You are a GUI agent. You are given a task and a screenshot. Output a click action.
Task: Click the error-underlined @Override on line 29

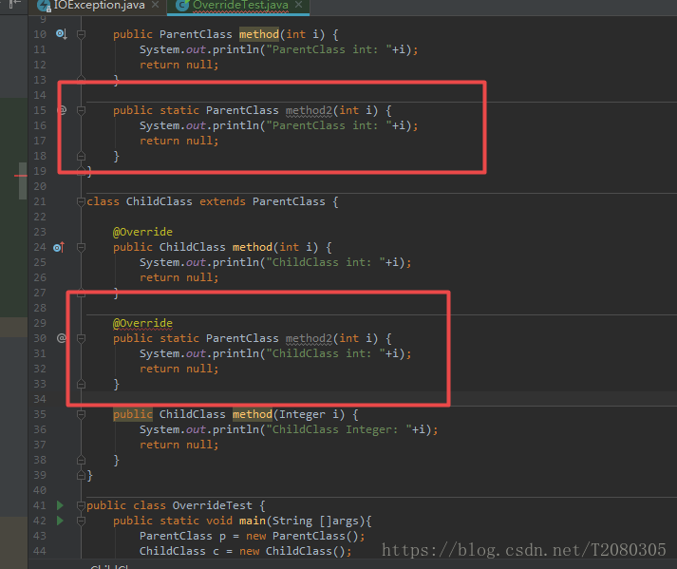(x=142, y=323)
